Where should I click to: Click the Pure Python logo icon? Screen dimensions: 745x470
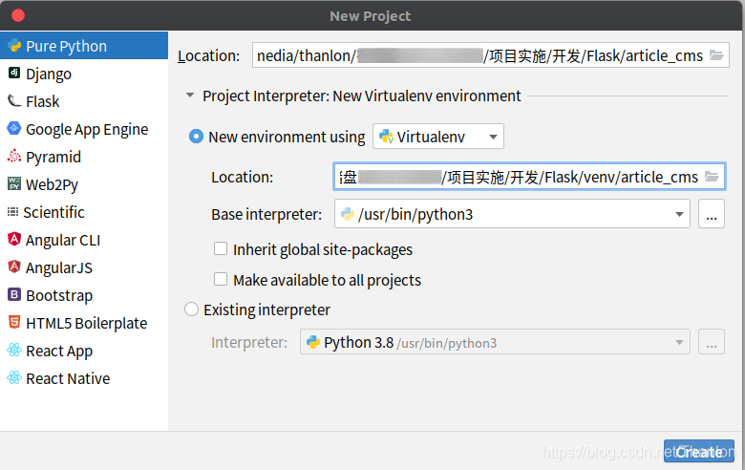click(14, 46)
